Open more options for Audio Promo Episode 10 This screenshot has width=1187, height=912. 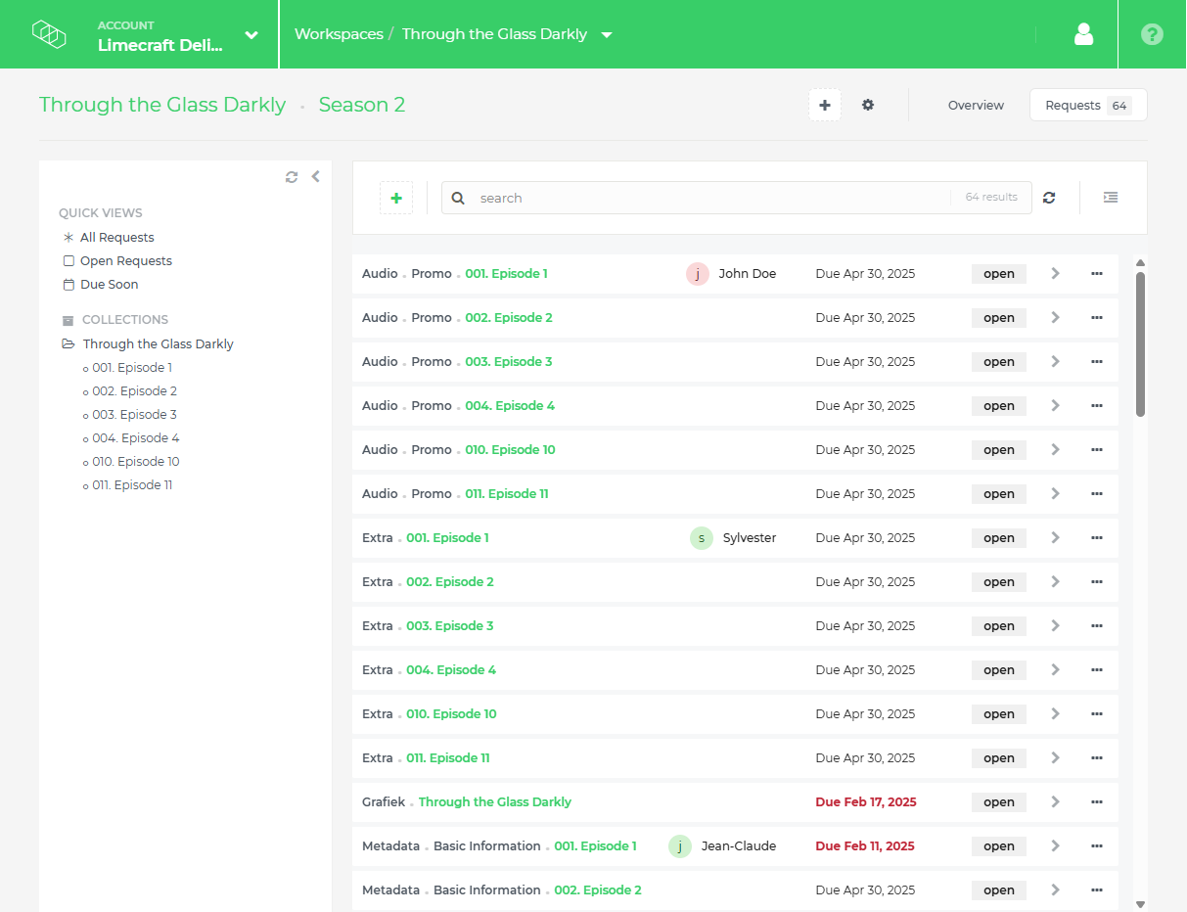[1097, 450]
